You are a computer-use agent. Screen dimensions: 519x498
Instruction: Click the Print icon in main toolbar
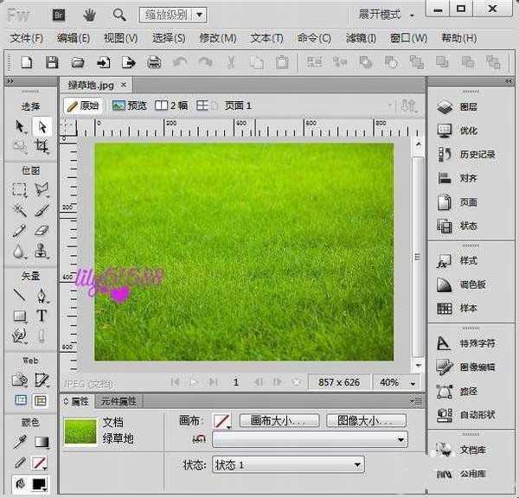[154, 62]
